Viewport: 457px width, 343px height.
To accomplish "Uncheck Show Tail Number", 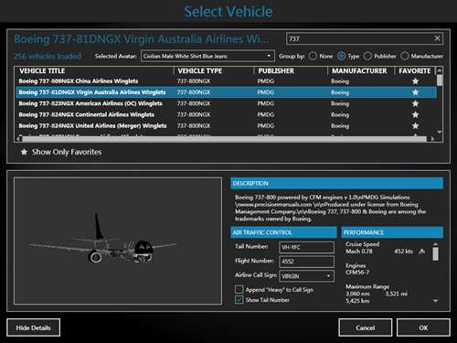I will tap(239, 300).
